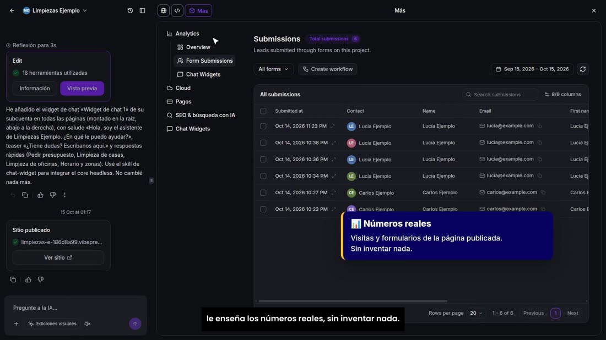Copy the Sitio publicado card
Image resolution: width=606 pixels, height=340 pixels.
click(13, 279)
